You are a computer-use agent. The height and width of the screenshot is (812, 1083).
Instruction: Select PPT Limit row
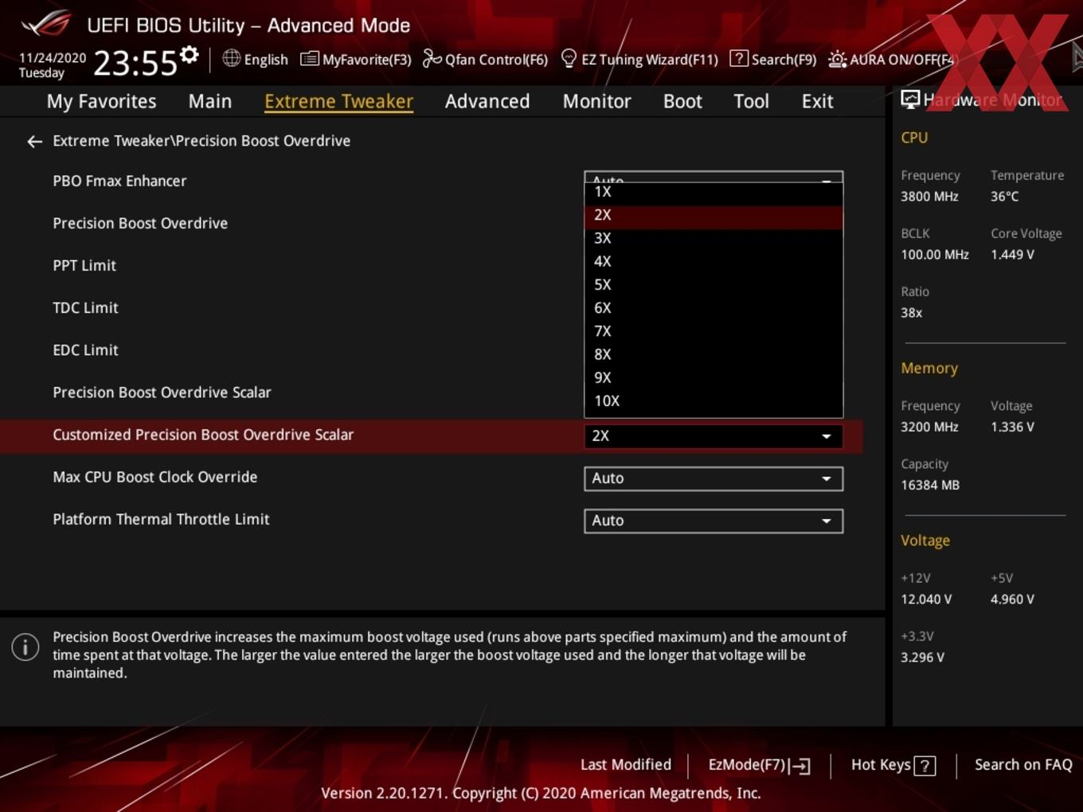tap(431, 265)
